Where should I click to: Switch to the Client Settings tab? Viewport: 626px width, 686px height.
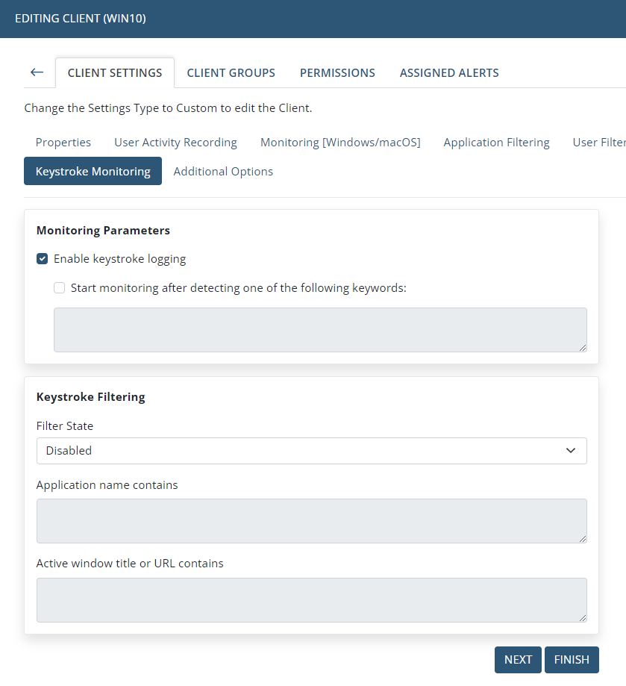pyautogui.click(x=115, y=73)
